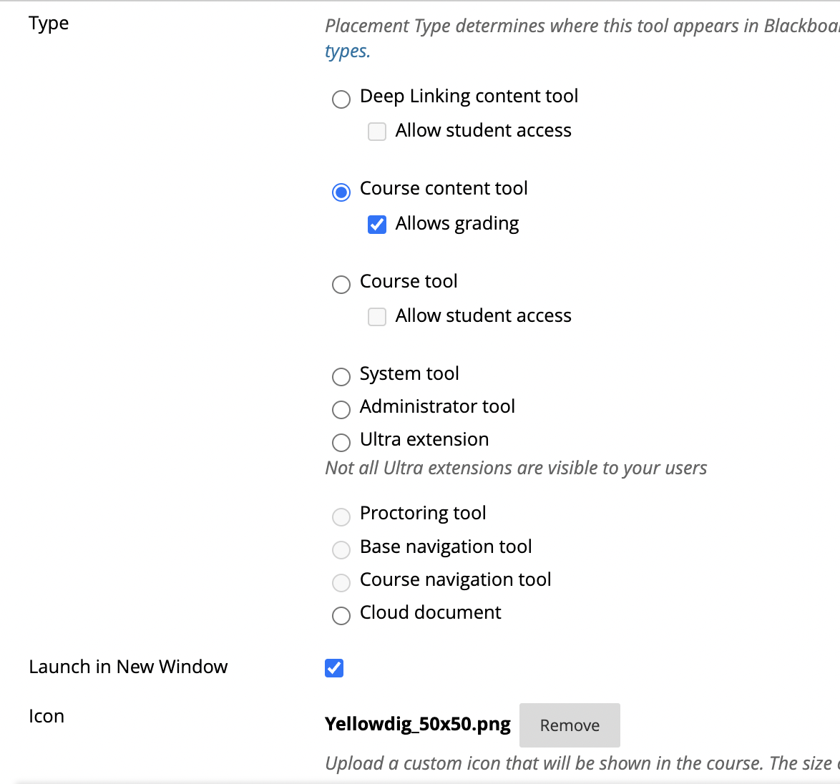
Task: Choose the Ultra extension placement type
Action: click(x=341, y=443)
